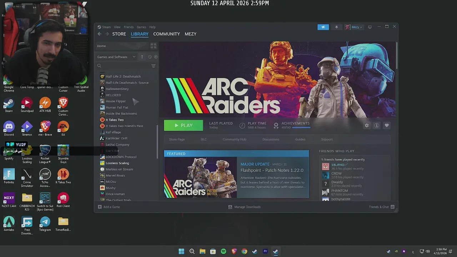Viewport: 457px width, 257px height.
Task: Open the Community Hub link
Action: 234,139
